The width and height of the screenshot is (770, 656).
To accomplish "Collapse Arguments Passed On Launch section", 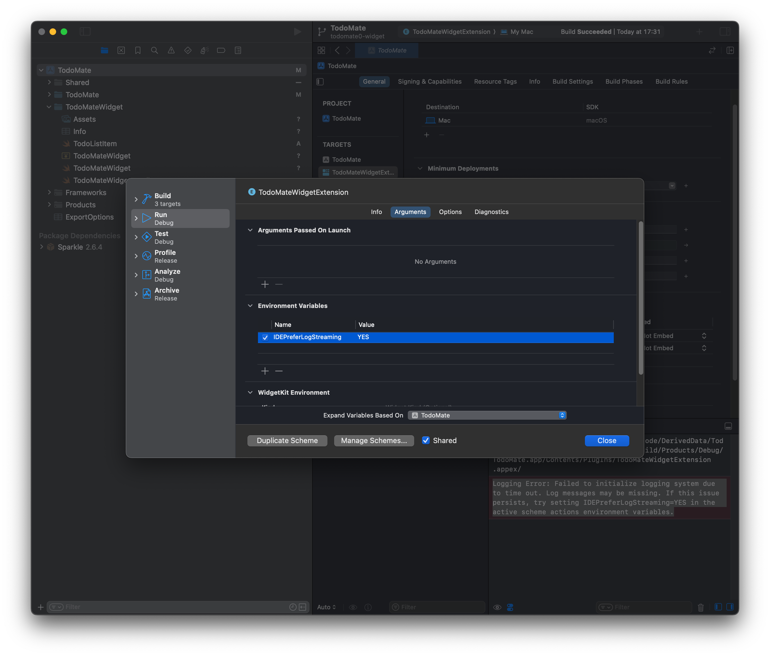I will 250,230.
